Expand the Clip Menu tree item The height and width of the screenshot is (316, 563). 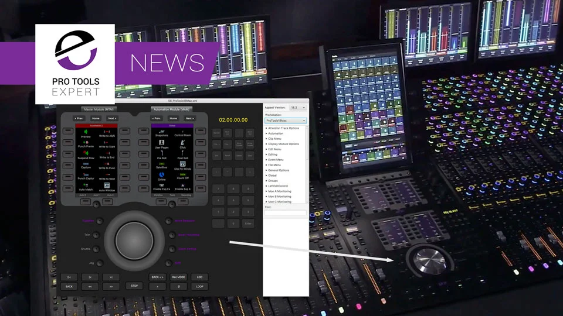[x=274, y=139]
